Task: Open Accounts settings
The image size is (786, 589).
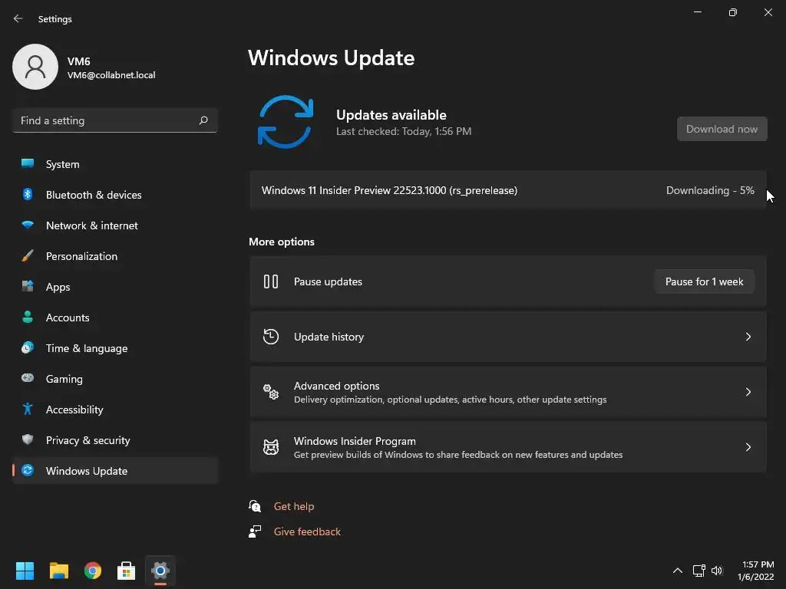Action: 115,317
